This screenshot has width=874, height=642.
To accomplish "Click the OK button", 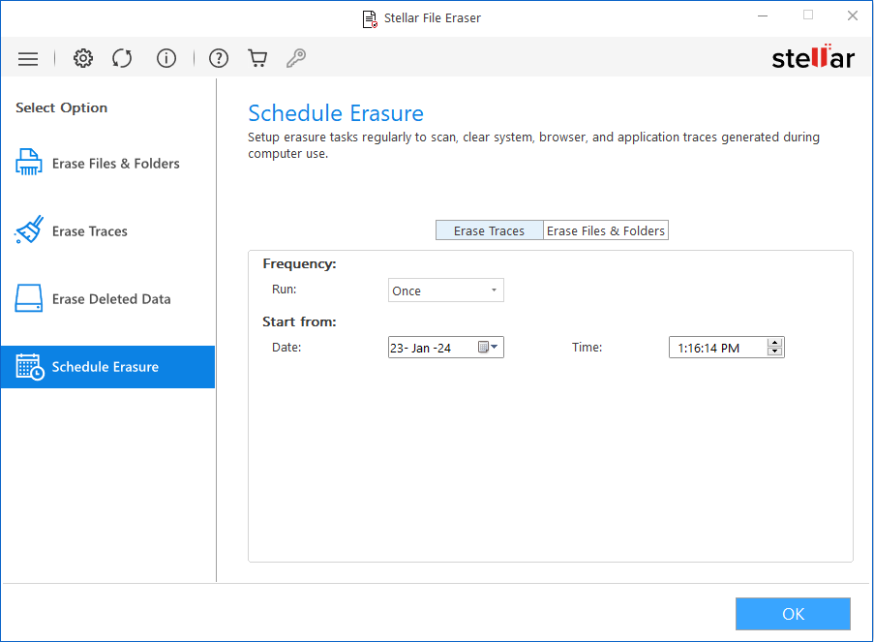I will pos(792,613).
